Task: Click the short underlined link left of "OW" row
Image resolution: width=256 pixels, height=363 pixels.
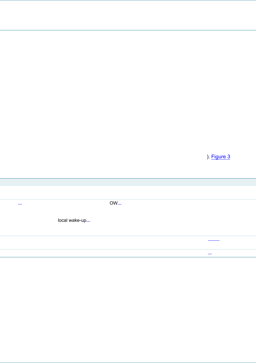Action: point(20,204)
